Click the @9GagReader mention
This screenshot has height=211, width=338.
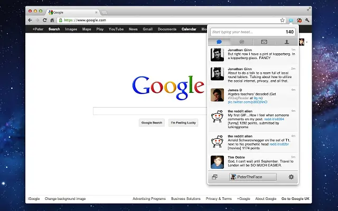coord(238,98)
